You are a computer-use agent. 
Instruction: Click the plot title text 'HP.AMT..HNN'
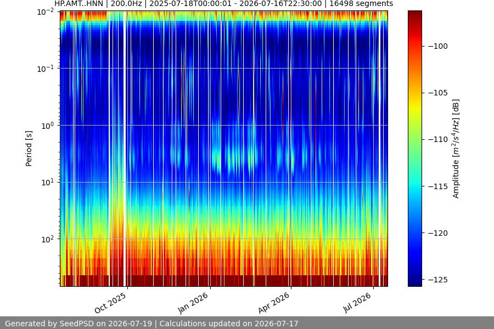(78, 4)
